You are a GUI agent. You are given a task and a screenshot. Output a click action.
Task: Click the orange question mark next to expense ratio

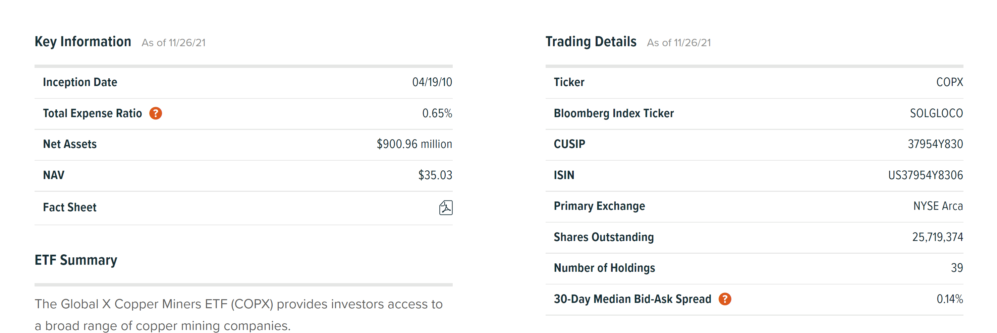click(155, 113)
